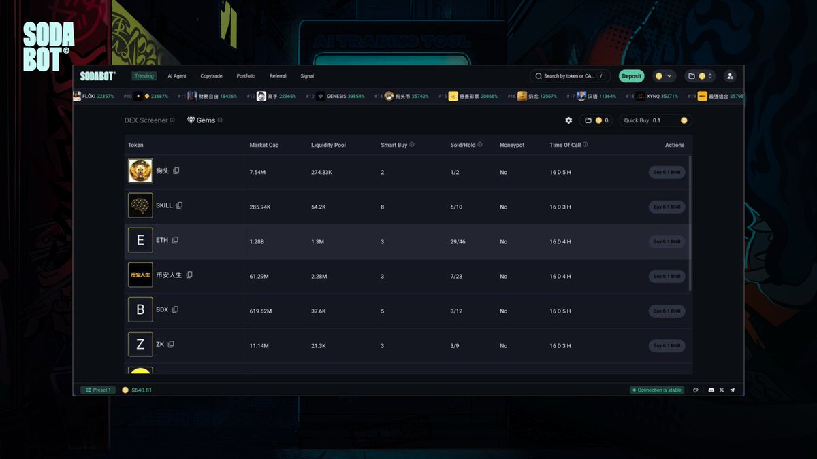
Task: Open XYNQ ticker item #18
Action: coord(652,97)
